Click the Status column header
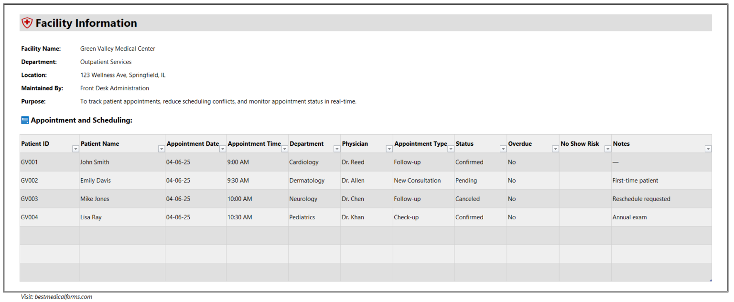734x302 pixels. 464,143
